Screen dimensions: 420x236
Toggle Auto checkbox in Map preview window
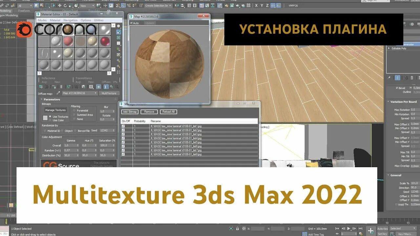(132, 23)
